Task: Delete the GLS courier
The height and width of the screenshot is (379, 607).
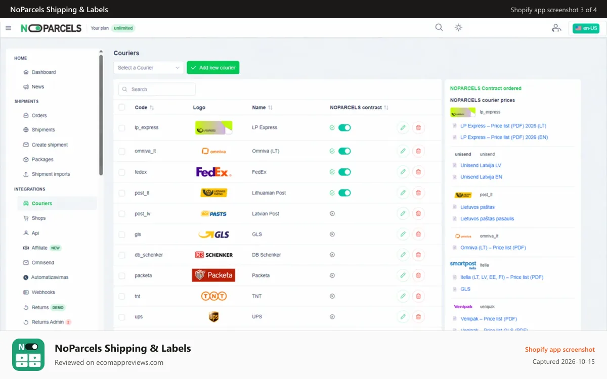Action: point(418,234)
